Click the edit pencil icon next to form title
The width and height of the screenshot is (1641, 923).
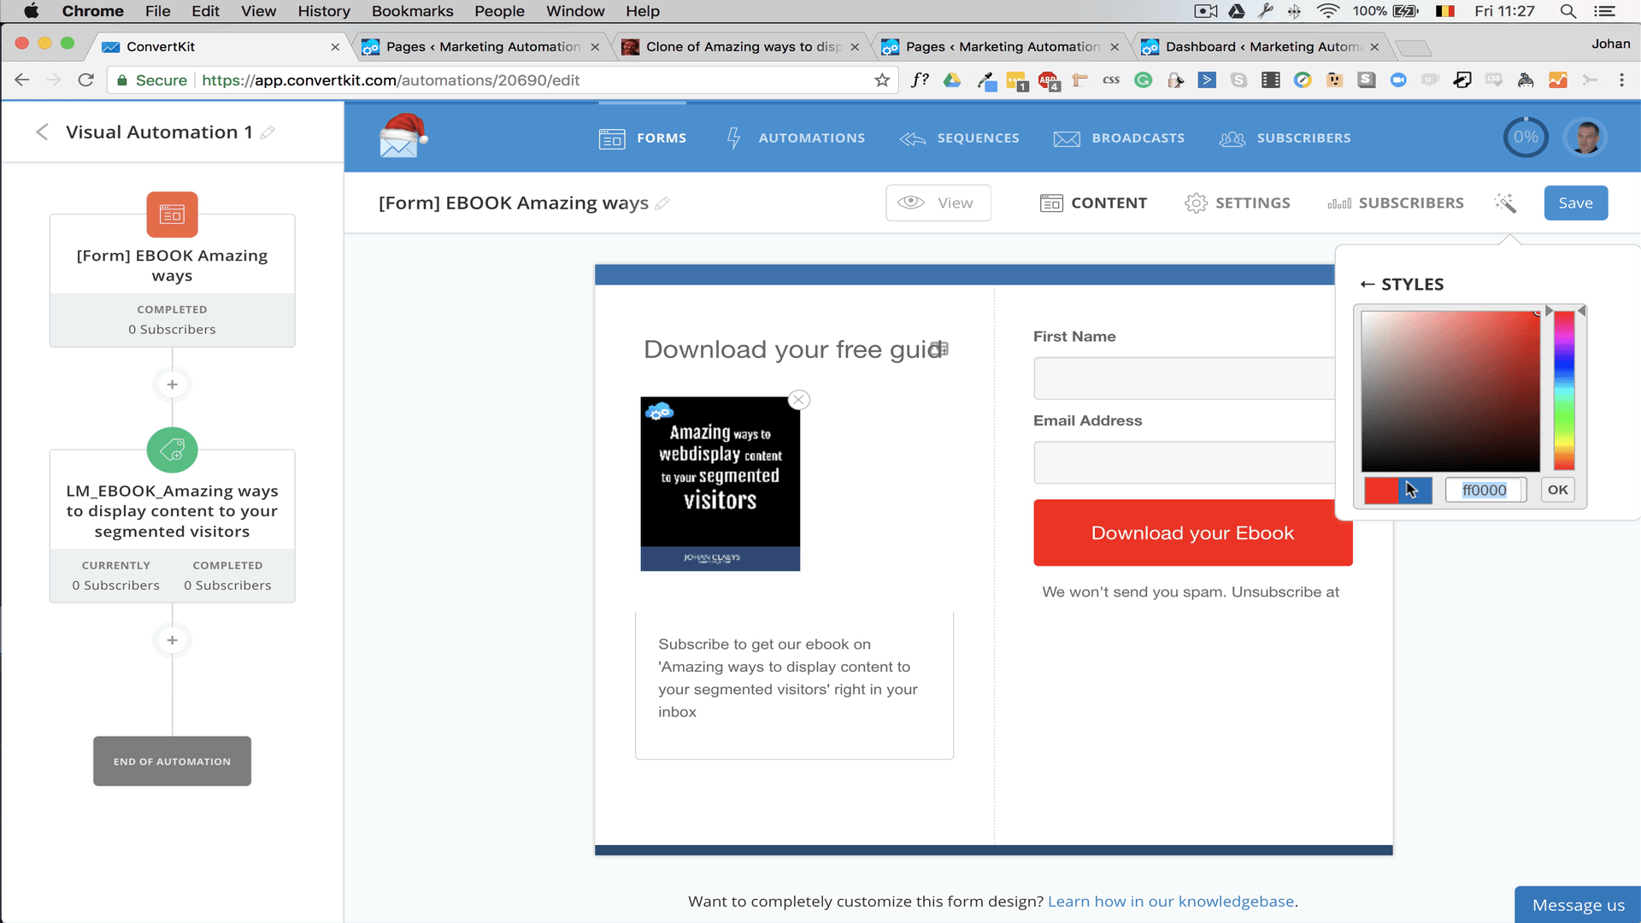pos(664,203)
